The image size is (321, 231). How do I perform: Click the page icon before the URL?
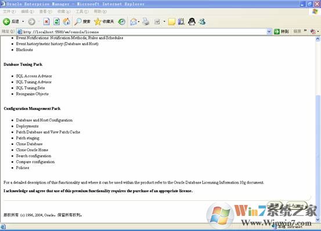tap(20, 32)
